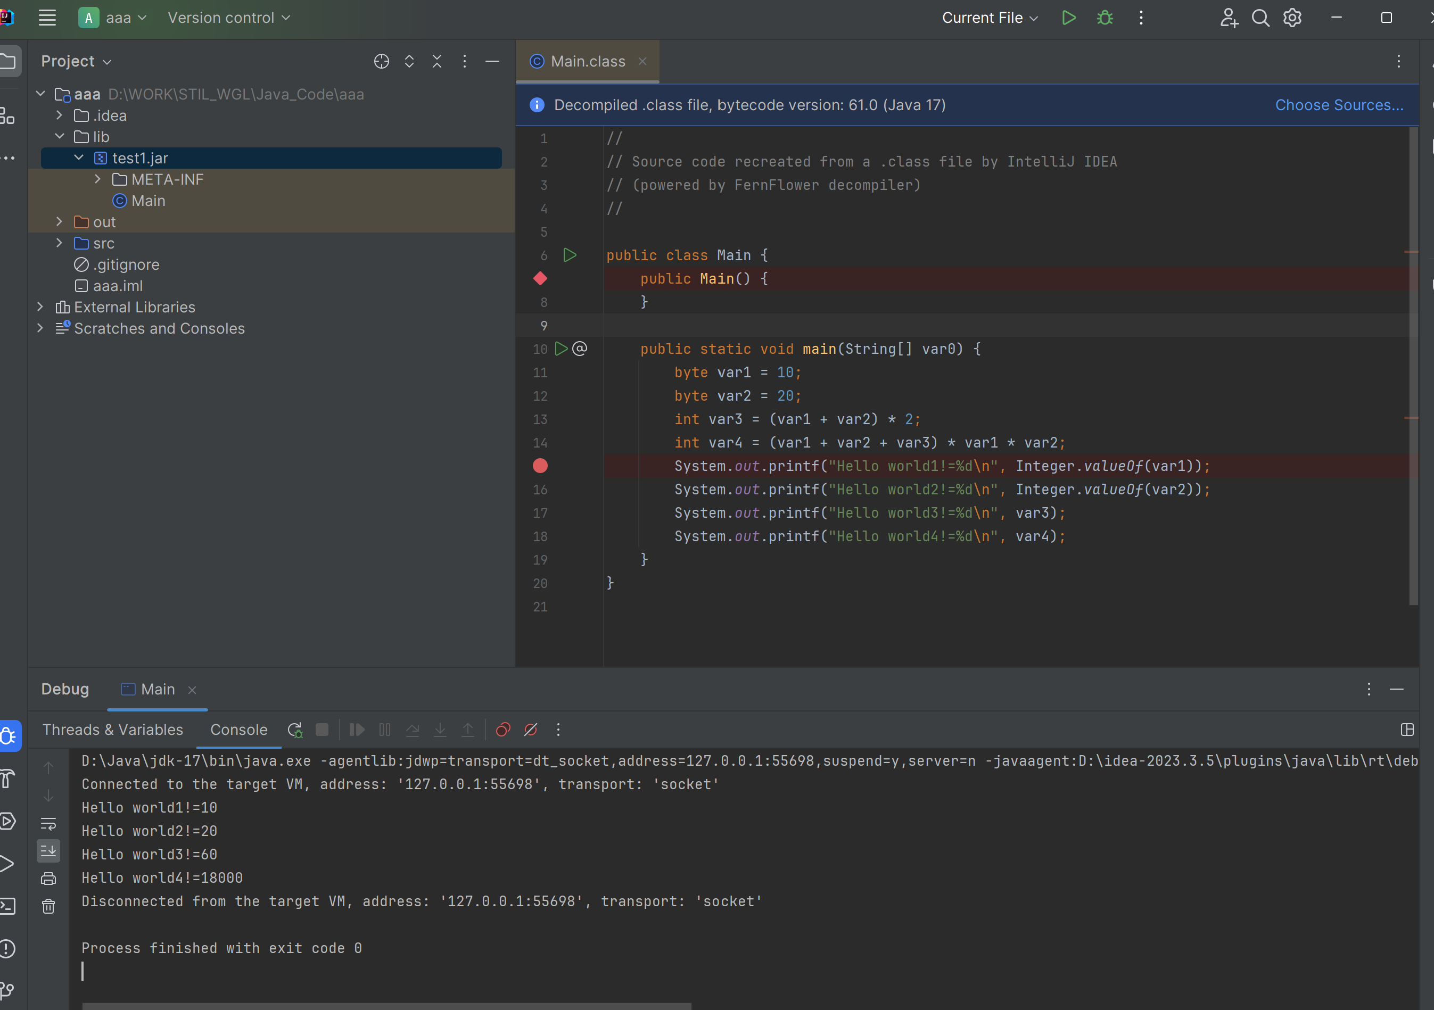Toggle the diamond breakpoint at Main constructor
This screenshot has height=1010, width=1434.
coord(540,278)
